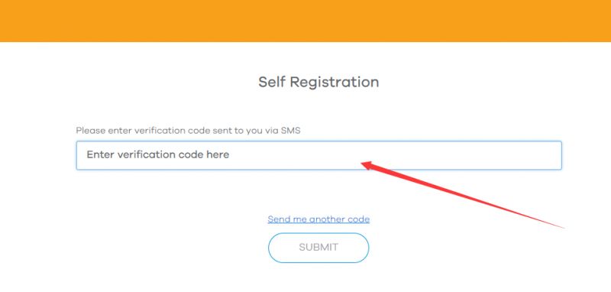
Task: Select the SMS verification instruction label
Action: 188,131
